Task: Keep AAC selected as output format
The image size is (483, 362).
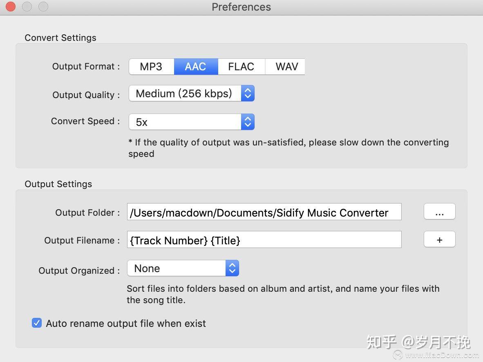Action: pyautogui.click(x=196, y=67)
